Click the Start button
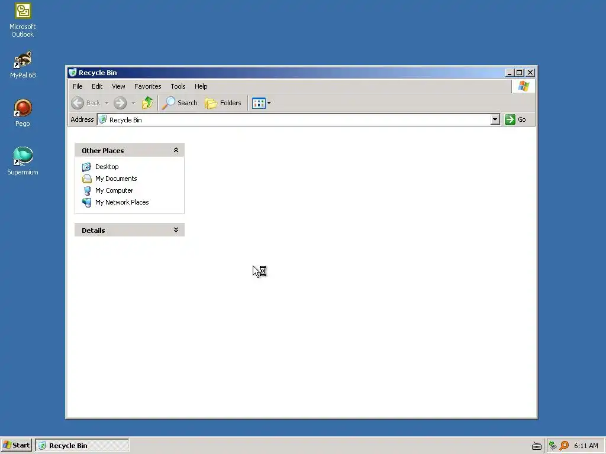 [x=16, y=446]
